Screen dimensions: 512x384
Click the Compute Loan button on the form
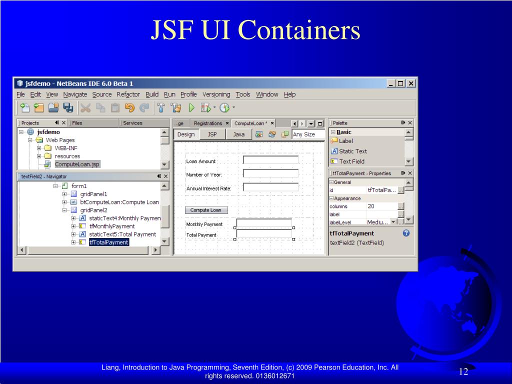point(206,210)
